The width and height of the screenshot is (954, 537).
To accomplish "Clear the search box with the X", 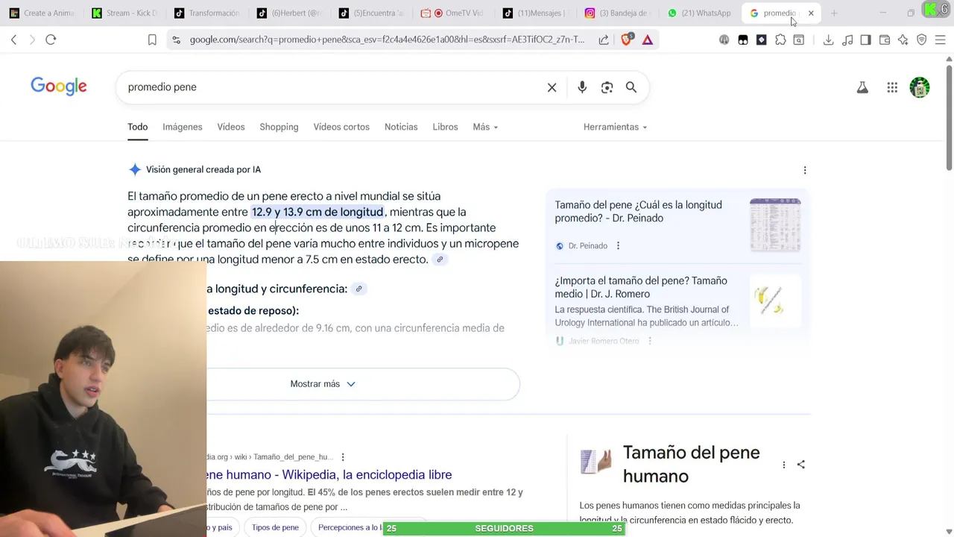I will pyautogui.click(x=552, y=87).
